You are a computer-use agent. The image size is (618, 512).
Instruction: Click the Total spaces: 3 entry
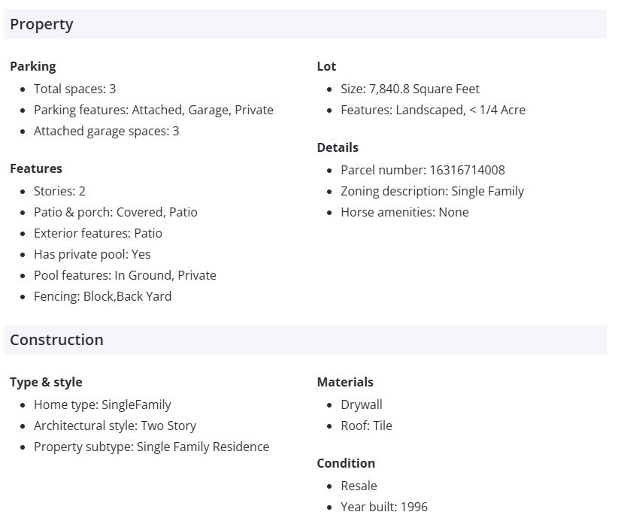point(74,89)
